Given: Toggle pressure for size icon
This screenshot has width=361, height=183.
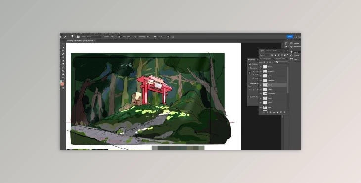Looking at the screenshot, I should coord(168,37).
